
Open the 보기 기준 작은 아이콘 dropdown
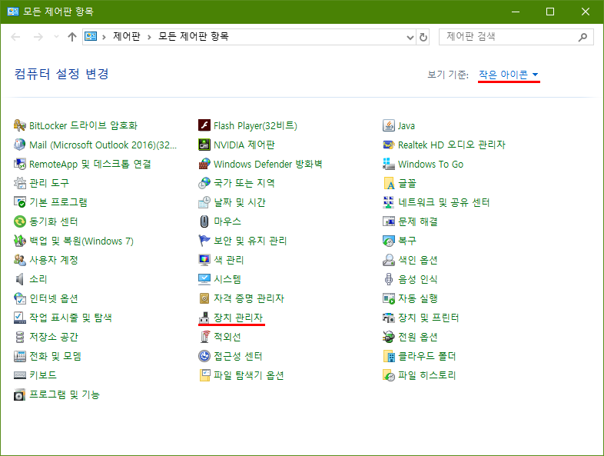[509, 75]
